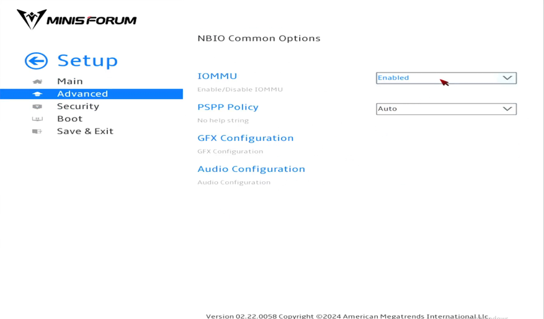Click the Security shield icon
This screenshot has height=319, width=544.
click(37, 106)
